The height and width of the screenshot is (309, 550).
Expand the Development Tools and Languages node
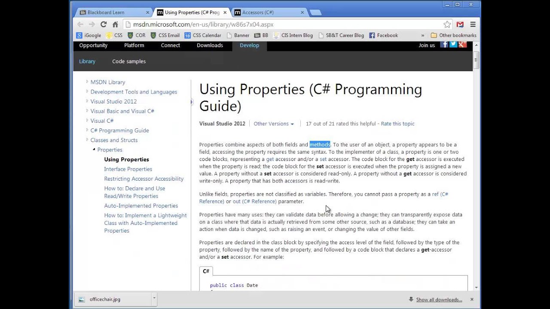(x=87, y=91)
